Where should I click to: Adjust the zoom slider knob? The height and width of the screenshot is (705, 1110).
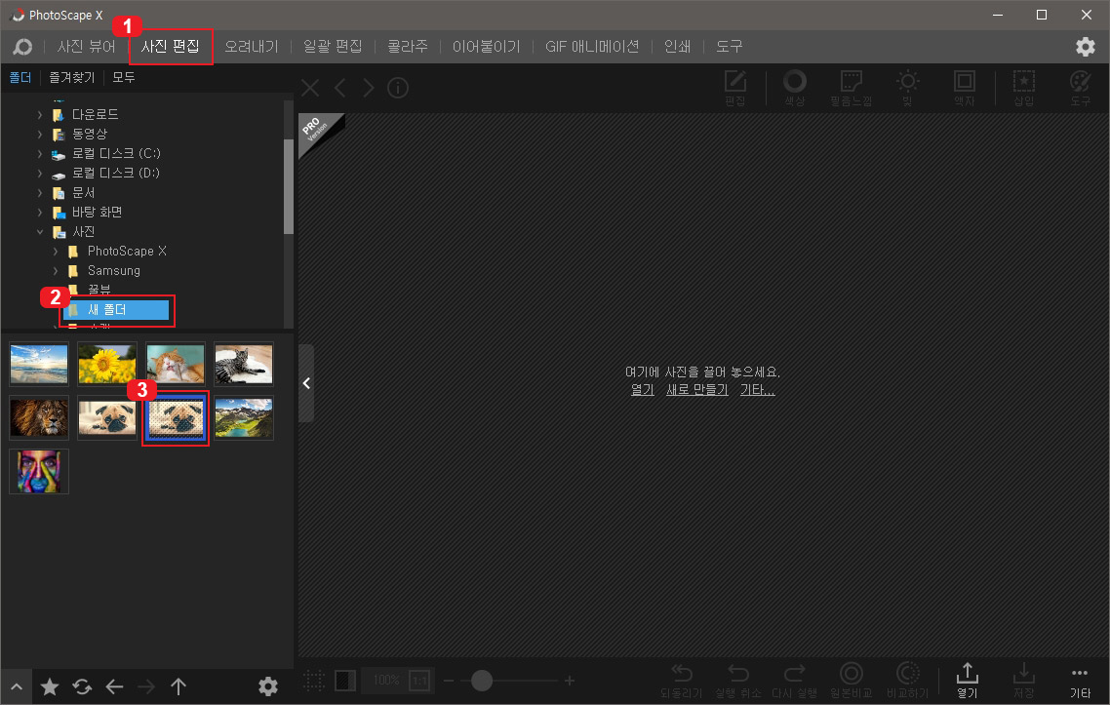click(482, 681)
